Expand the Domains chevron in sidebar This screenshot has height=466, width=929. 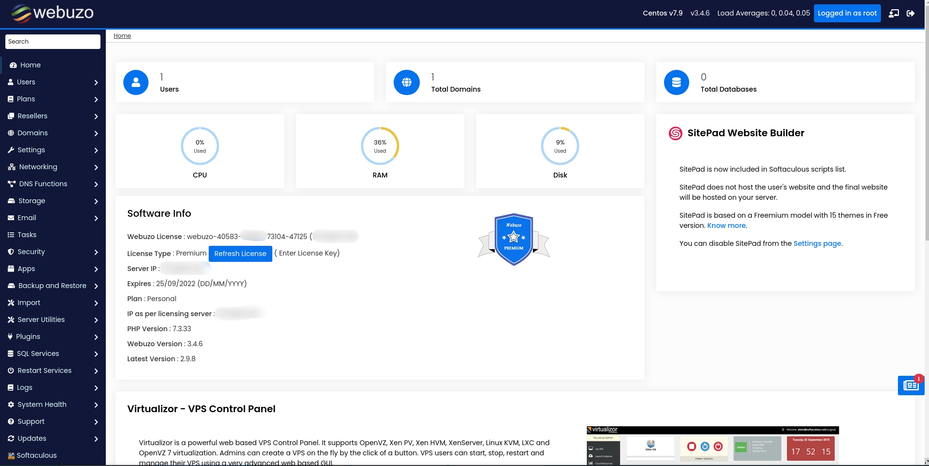tap(96, 133)
